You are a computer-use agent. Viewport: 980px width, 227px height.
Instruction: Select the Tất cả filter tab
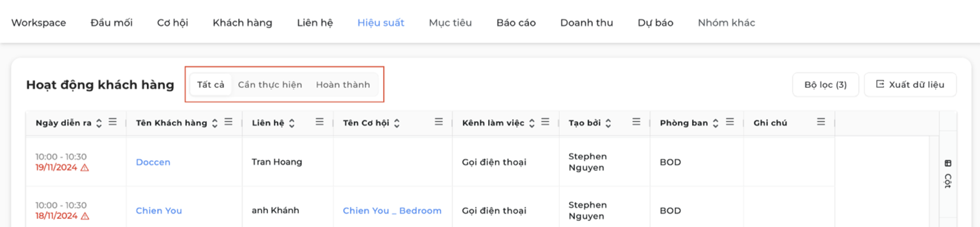(210, 84)
